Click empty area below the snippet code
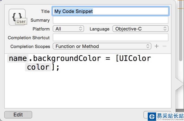184x121 pixels. [x=89, y=92]
